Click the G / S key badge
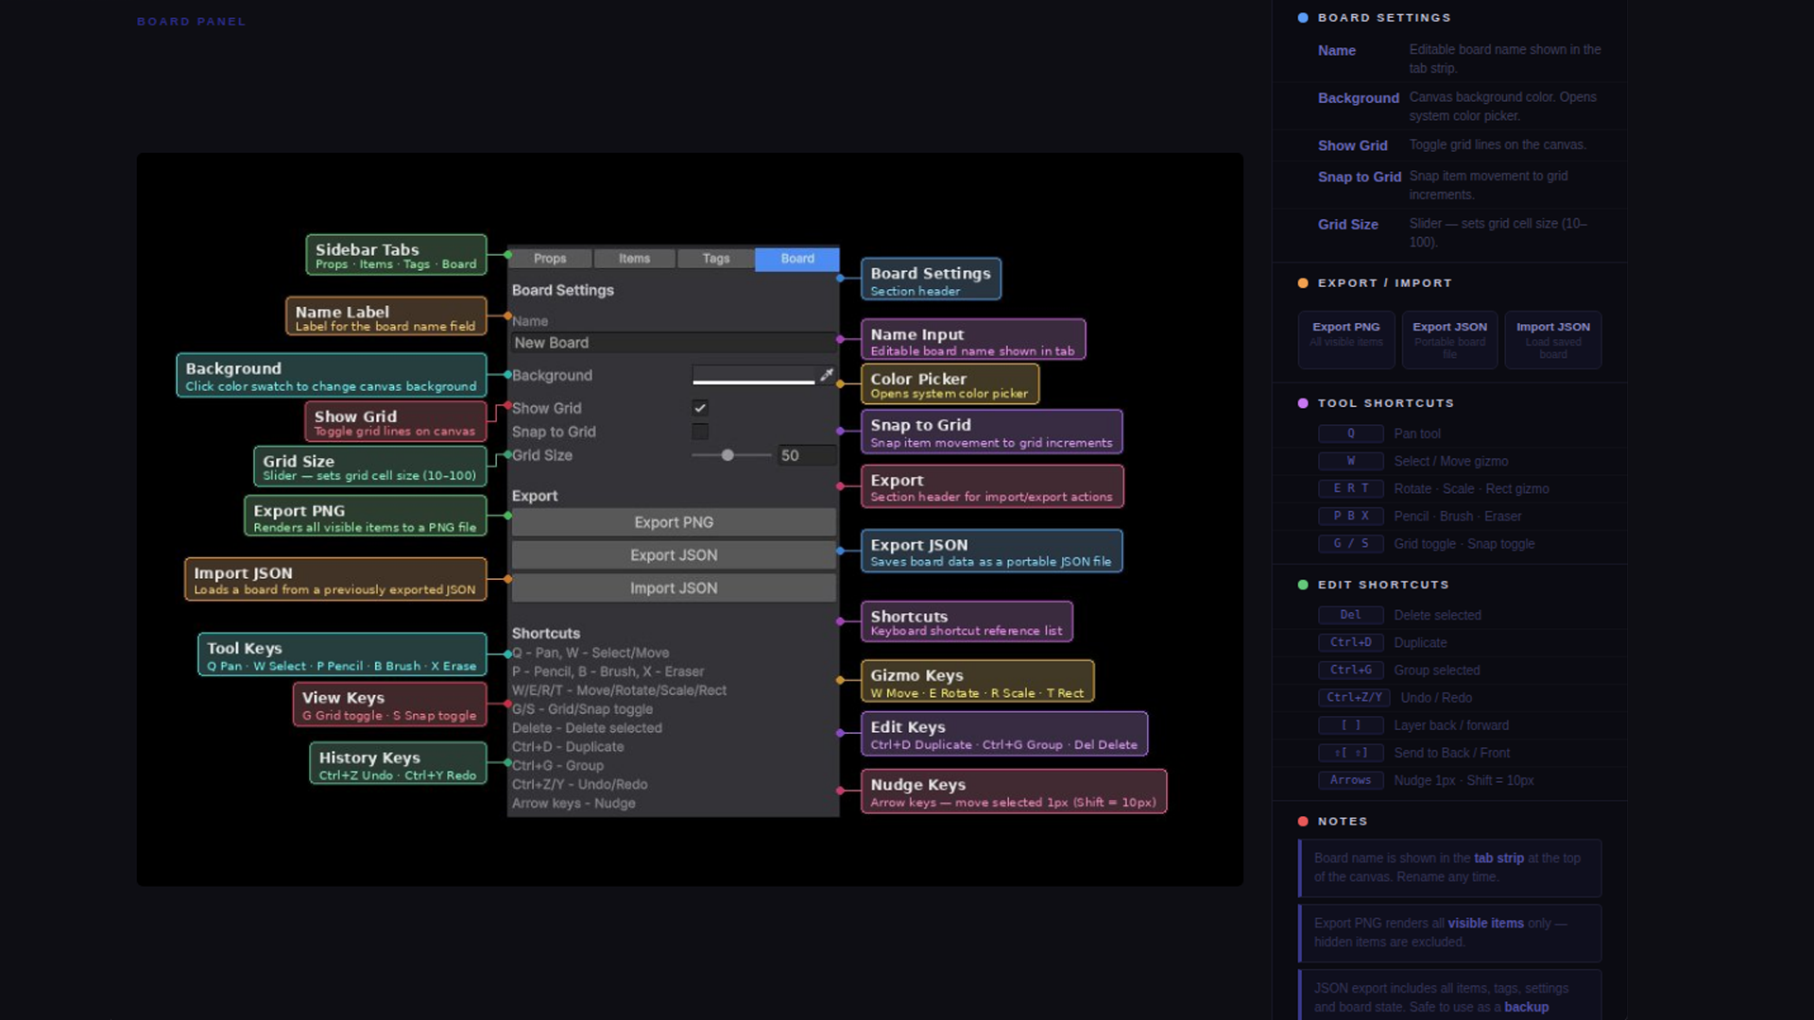This screenshot has width=1814, height=1020. point(1350,543)
